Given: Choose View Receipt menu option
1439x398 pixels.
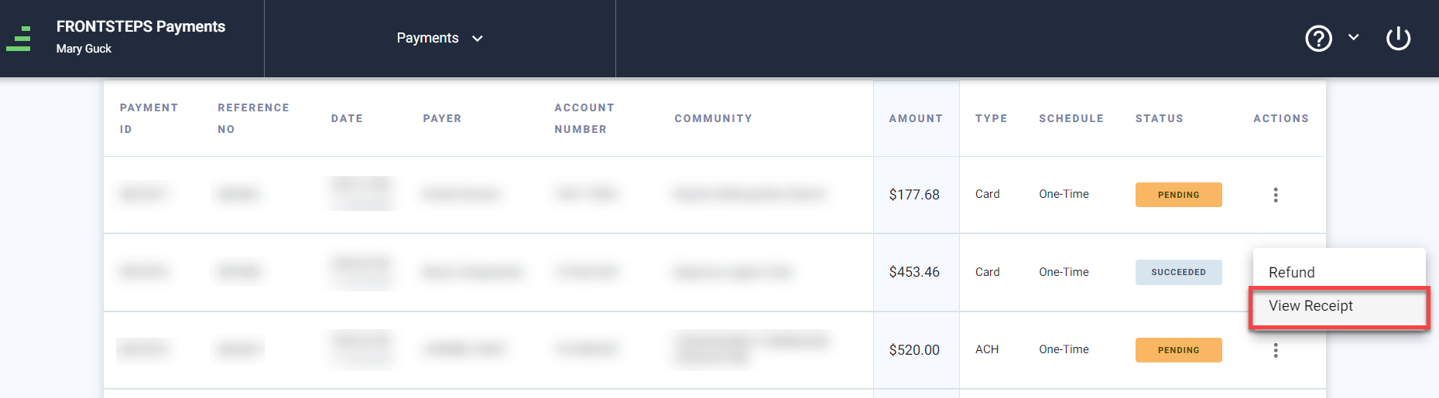Looking at the screenshot, I should 1311,306.
